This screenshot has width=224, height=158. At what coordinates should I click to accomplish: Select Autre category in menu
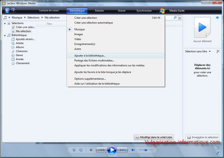click(116, 49)
